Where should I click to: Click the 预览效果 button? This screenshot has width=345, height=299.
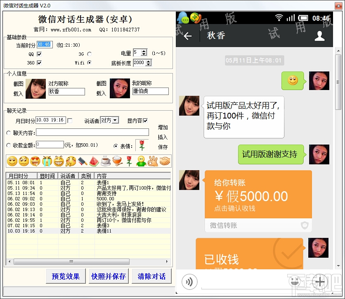coord(66,276)
